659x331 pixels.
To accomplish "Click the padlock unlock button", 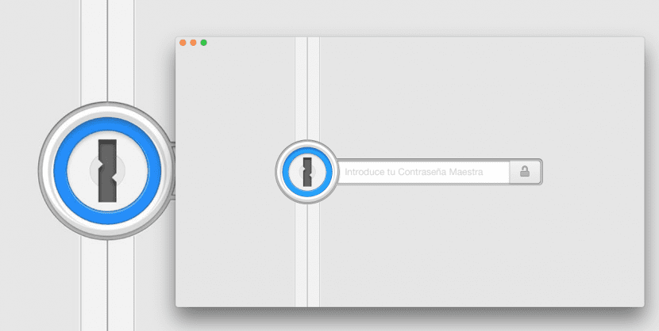I will [x=525, y=172].
